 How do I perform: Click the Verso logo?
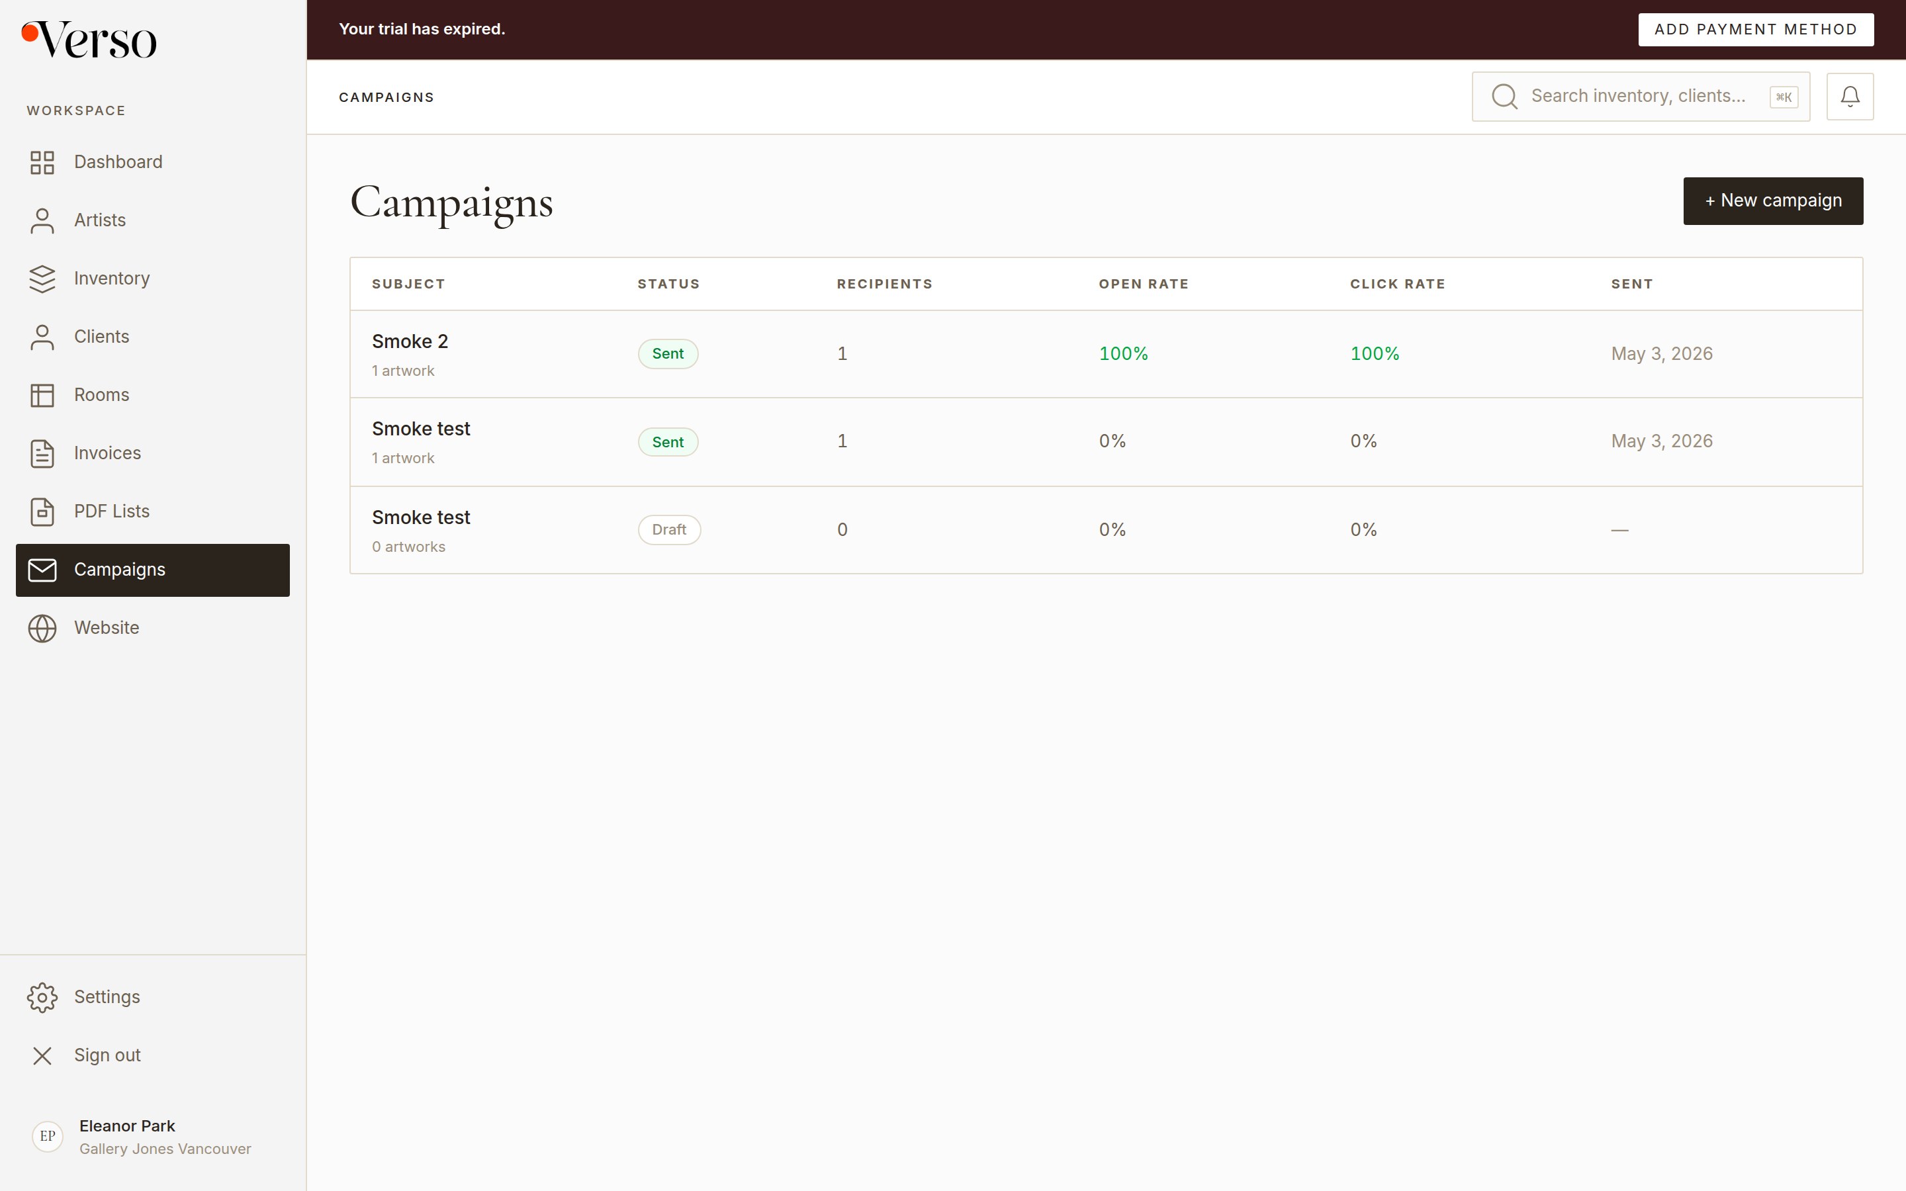89,40
